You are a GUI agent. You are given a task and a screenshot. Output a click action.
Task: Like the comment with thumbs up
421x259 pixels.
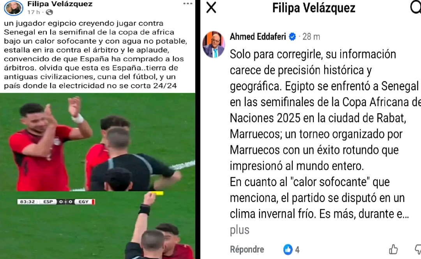click(393, 249)
